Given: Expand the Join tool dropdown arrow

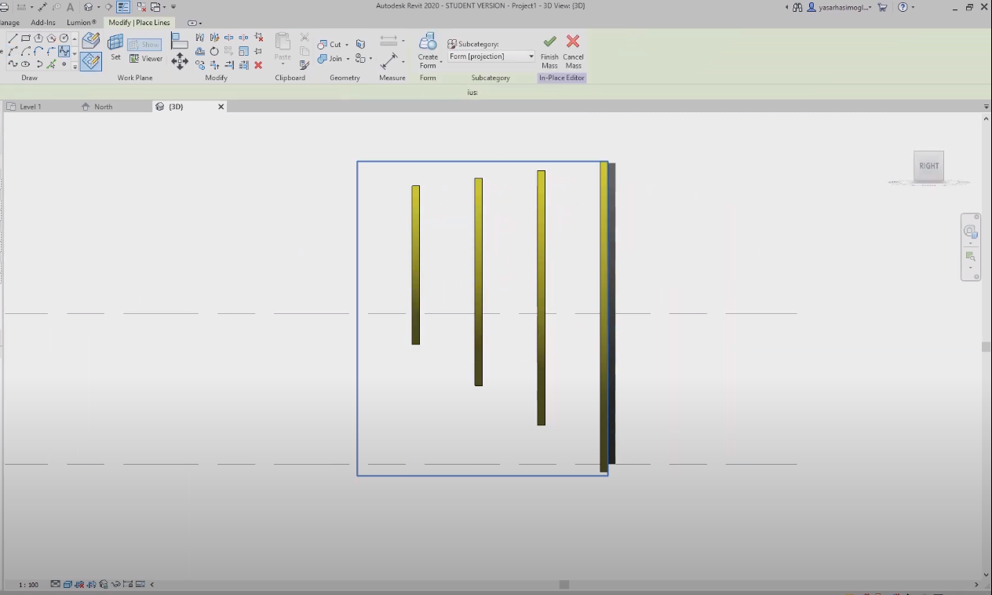Looking at the screenshot, I should [x=346, y=58].
